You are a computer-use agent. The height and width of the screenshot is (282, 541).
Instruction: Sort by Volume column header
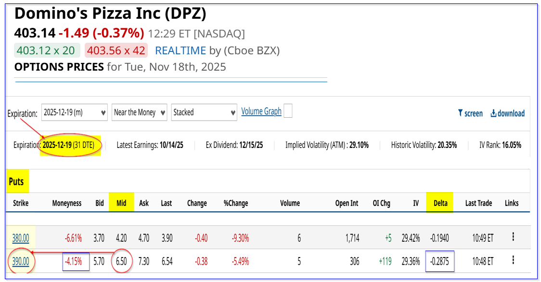pyautogui.click(x=290, y=203)
